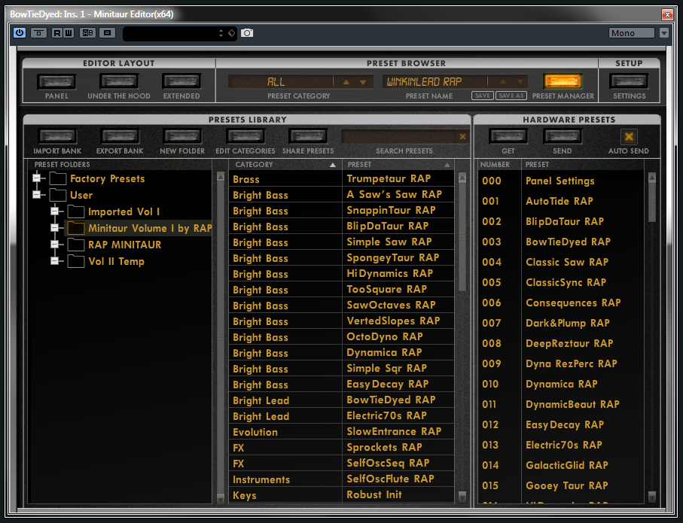The image size is (683, 523).
Task: Select the Vol II Temp folder
Action: click(x=116, y=261)
